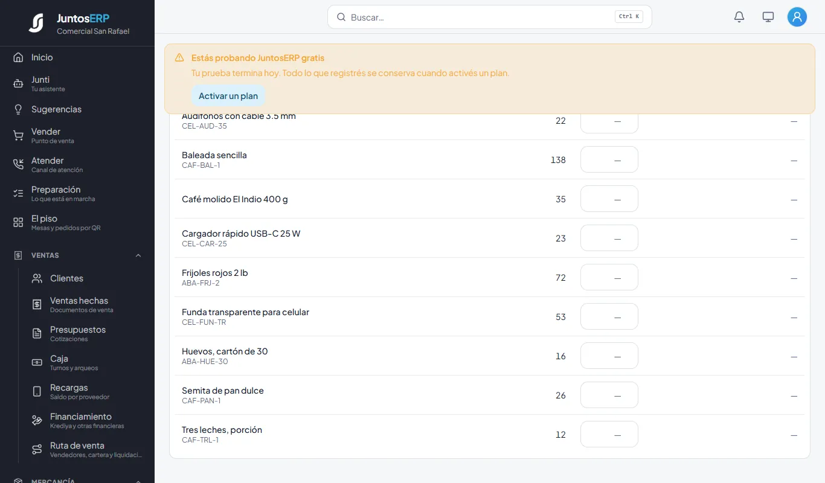The image size is (825, 483).
Task: Click the JuntosERP logo icon
Action: click(36, 23)
